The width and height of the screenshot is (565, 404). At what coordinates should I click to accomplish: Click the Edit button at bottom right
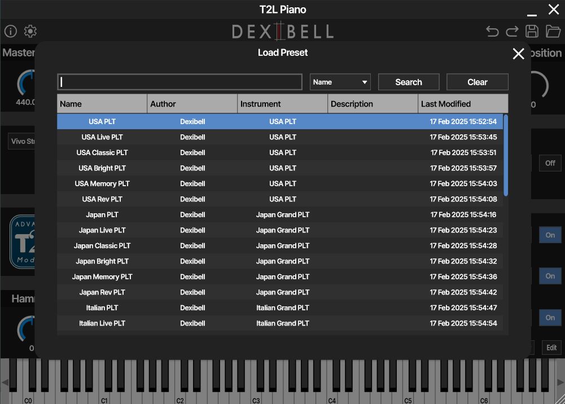(551, 348)
